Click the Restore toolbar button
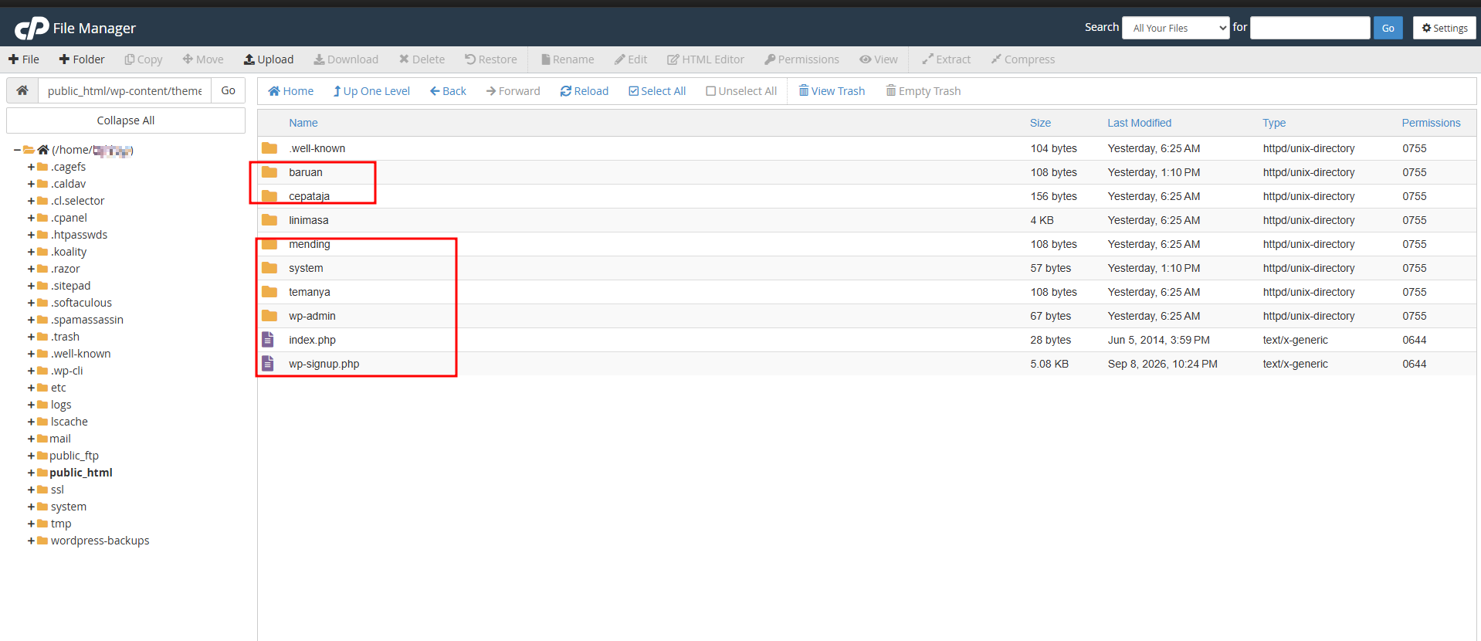 tap(491, 59)
